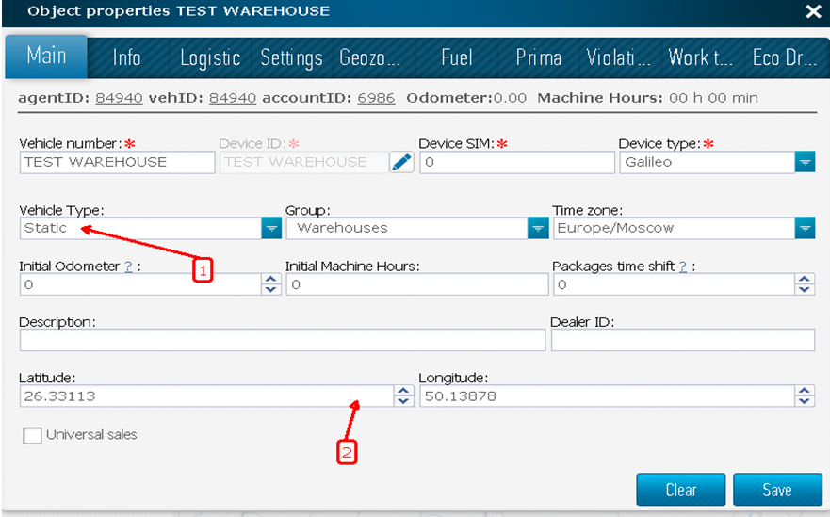Click the Clear button
Image resolution: width=830 pixels, height=517 pixels.
680,490
